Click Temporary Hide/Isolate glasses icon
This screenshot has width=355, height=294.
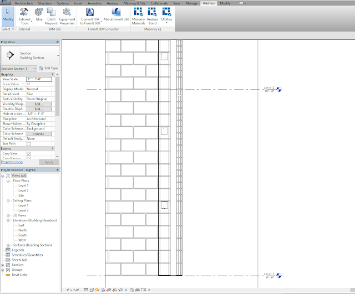tap(120, 290)
